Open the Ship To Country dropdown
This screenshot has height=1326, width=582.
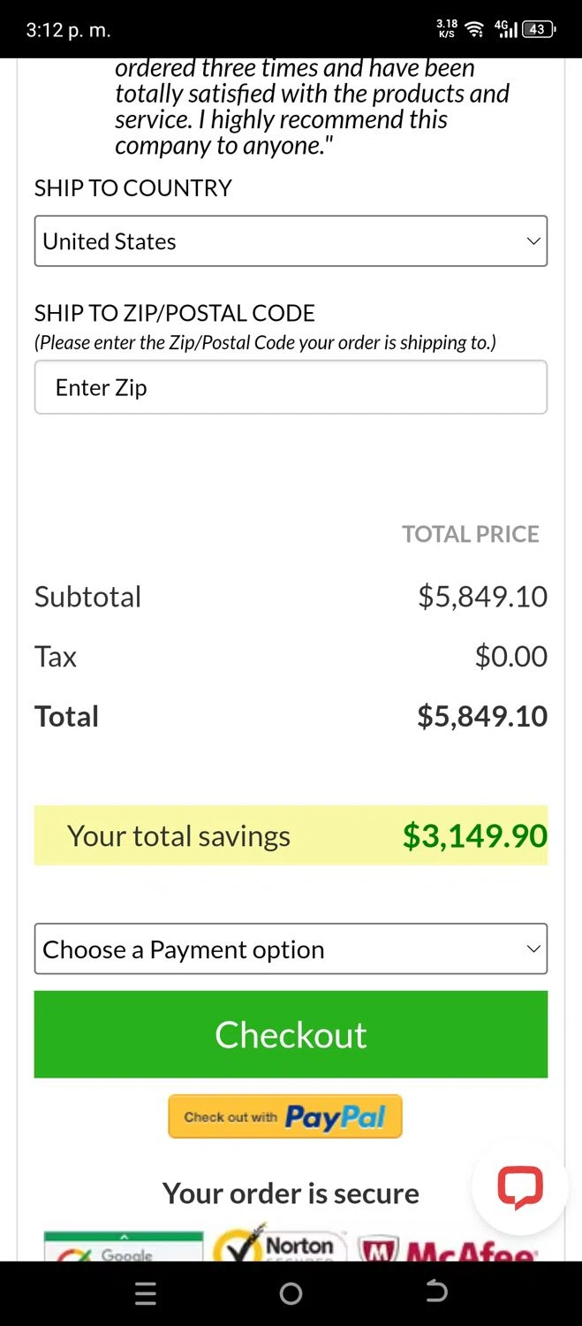pos(291,240)
